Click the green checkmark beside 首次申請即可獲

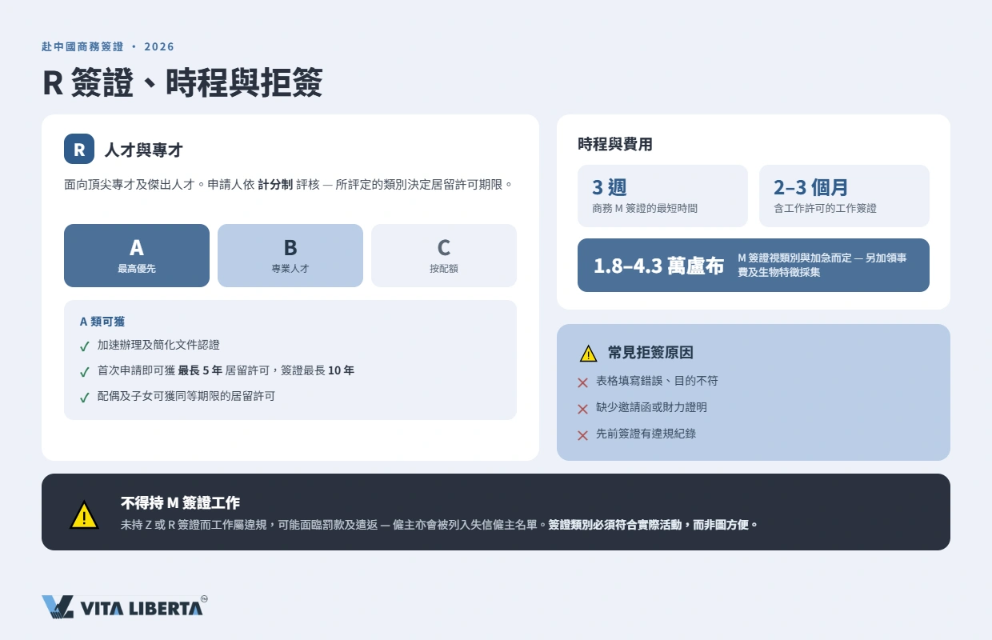[85, 372]
